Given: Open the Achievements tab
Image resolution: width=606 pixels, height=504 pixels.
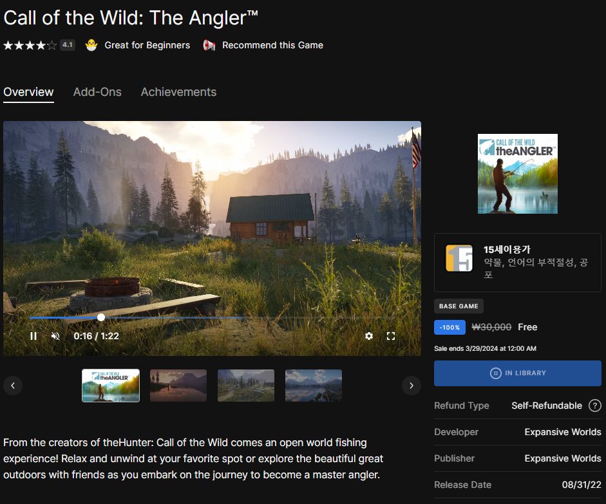Looking at the screenshot, I should (x=178, y=92).
